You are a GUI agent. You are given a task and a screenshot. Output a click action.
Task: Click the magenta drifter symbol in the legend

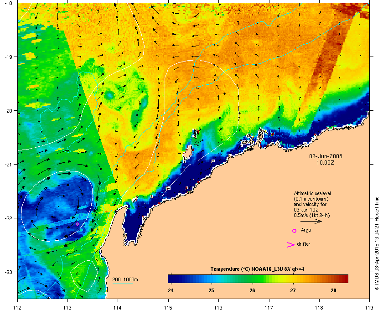[291, 245]
